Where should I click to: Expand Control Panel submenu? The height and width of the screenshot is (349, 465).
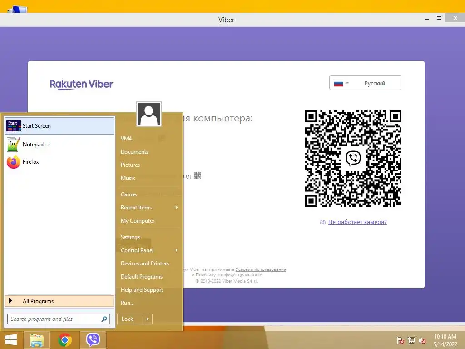pyautogui.click(x=149, y=250)
